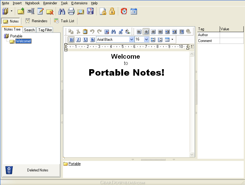Image resolution: width=245 pixels, height=185 pixels.
Task: Open the Tag Filter tab
Action: pos(45,30)
